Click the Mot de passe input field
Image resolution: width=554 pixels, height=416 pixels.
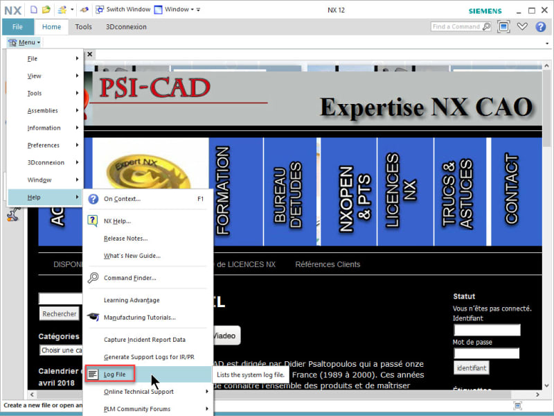tap(487, 353)
